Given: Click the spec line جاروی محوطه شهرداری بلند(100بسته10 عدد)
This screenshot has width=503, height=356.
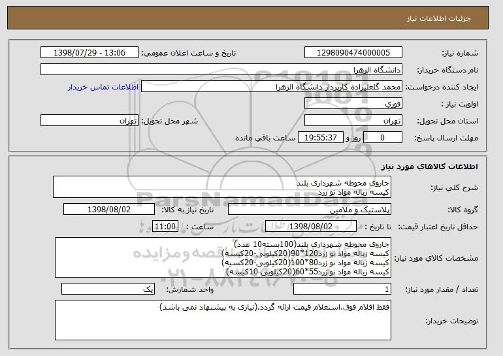Looking at the screenshot, I should [x=312, y=244].
